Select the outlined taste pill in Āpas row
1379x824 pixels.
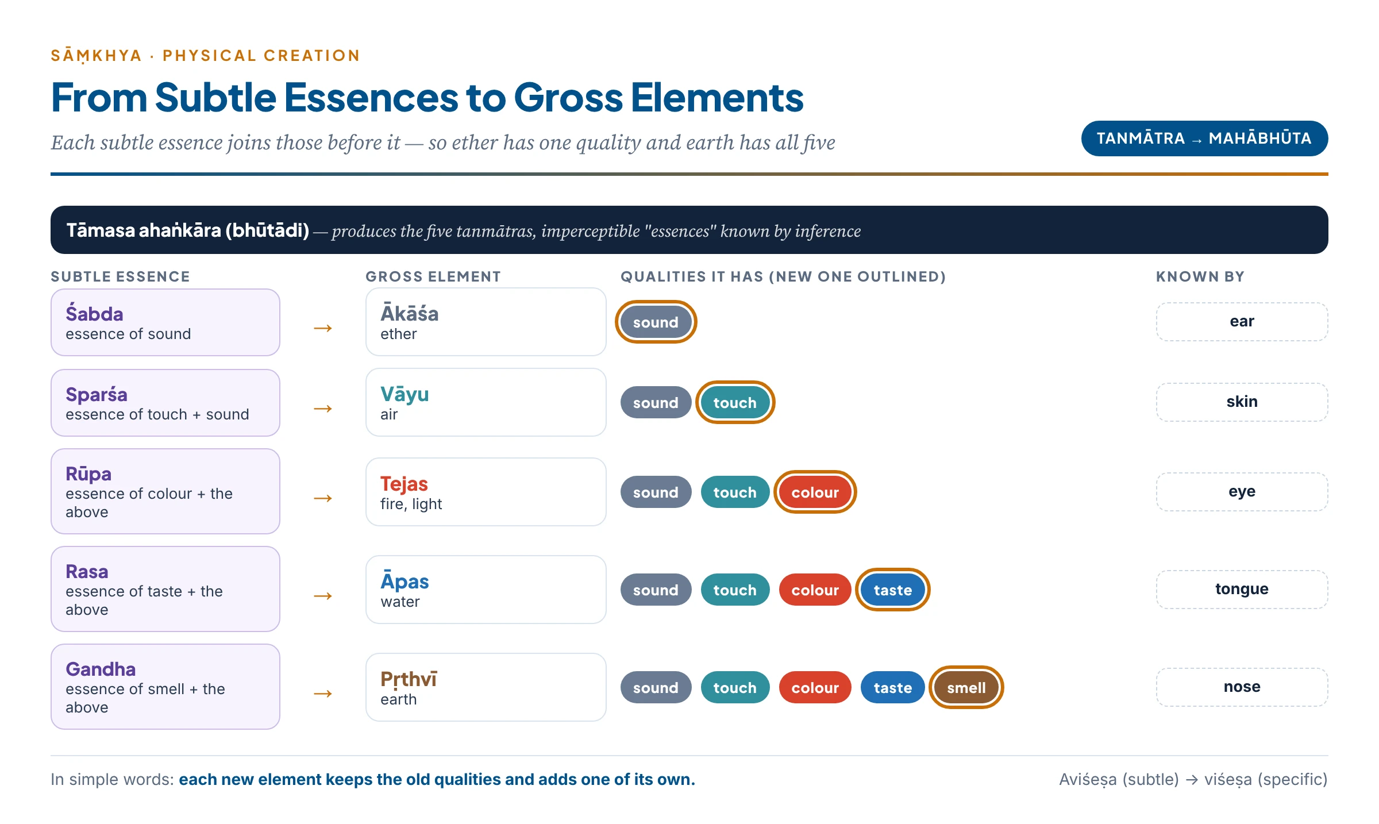(x=892, y=590)
